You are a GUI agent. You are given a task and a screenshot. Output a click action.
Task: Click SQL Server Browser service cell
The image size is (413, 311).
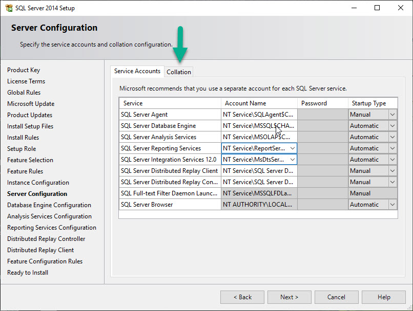coord(170,205)
